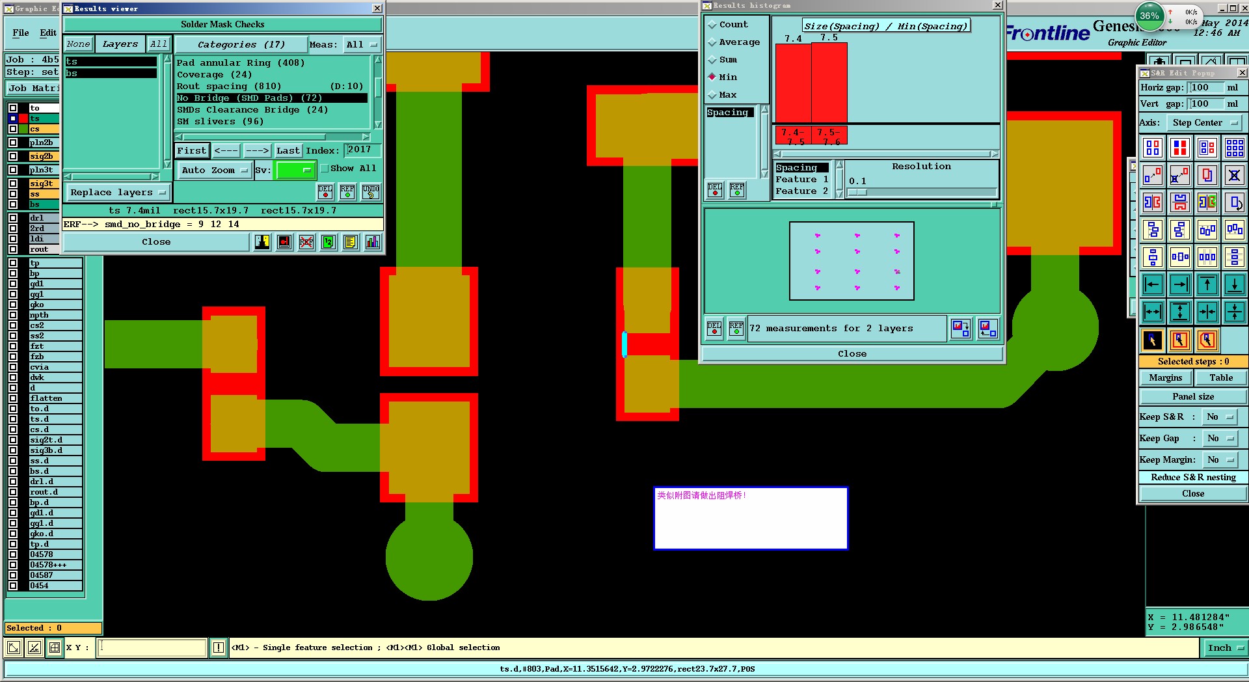The width and height of the screenshot is (1249, 682).
Task: Open the Auto Zoom dropdown
Action: (x=215, y=170)
